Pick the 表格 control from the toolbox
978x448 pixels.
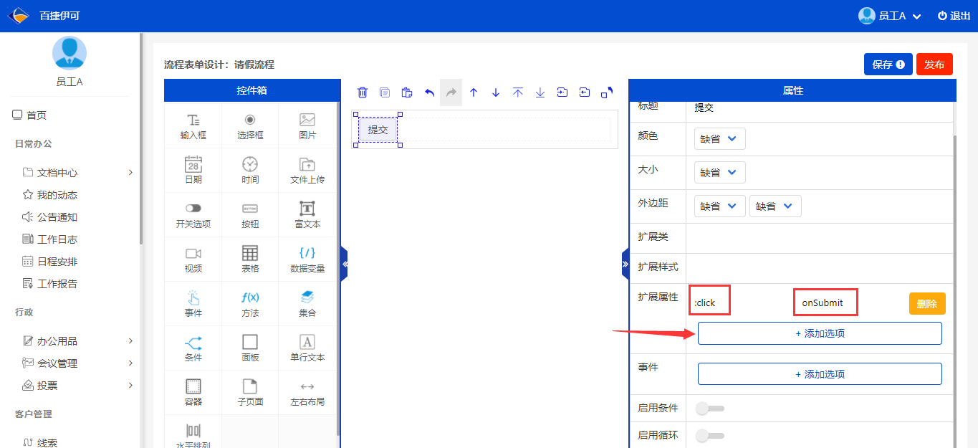[x=250, y=259]
